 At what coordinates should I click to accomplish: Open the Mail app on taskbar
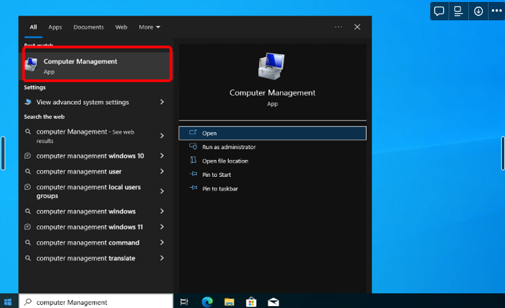(x=273, y=302)
